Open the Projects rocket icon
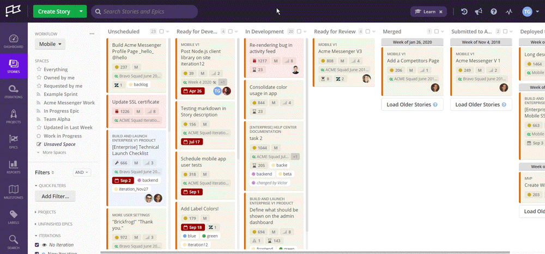The width and height of the screenshot is (545, 254). point(14,116)
